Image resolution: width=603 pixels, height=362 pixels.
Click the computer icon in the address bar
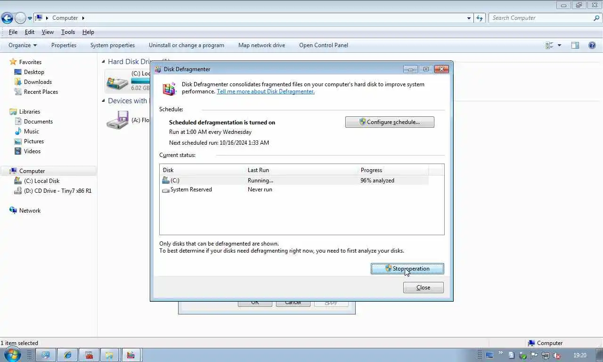(x=39, y=18)
